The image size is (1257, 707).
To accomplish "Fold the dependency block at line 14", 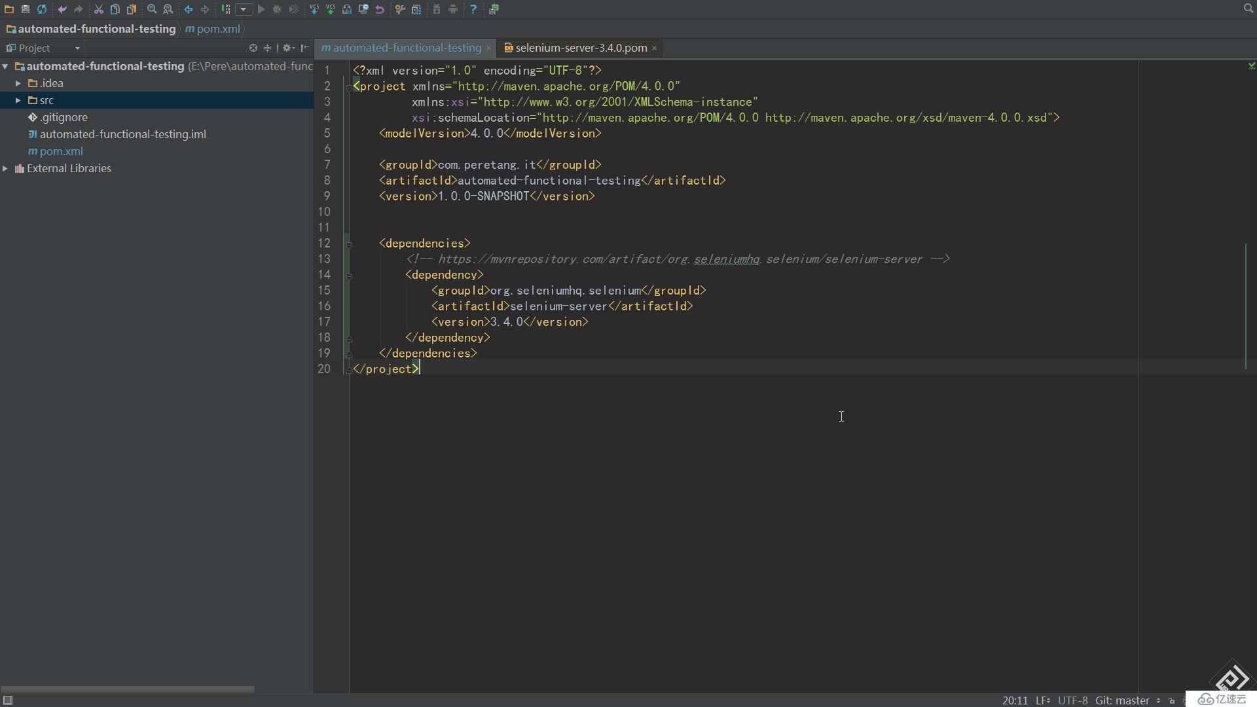I will click(x=349, y=276).
